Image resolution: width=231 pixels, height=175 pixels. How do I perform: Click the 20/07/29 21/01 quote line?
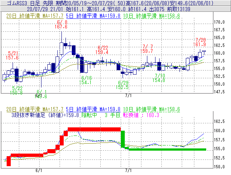click(x=108, y=9)
